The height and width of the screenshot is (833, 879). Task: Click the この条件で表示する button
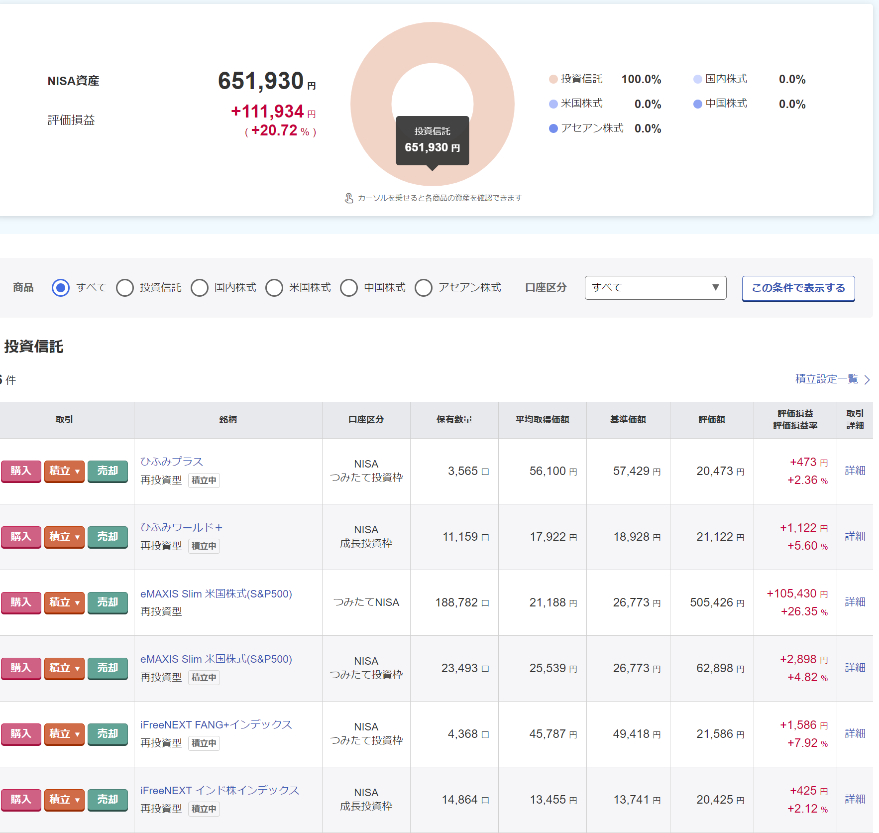798,288
